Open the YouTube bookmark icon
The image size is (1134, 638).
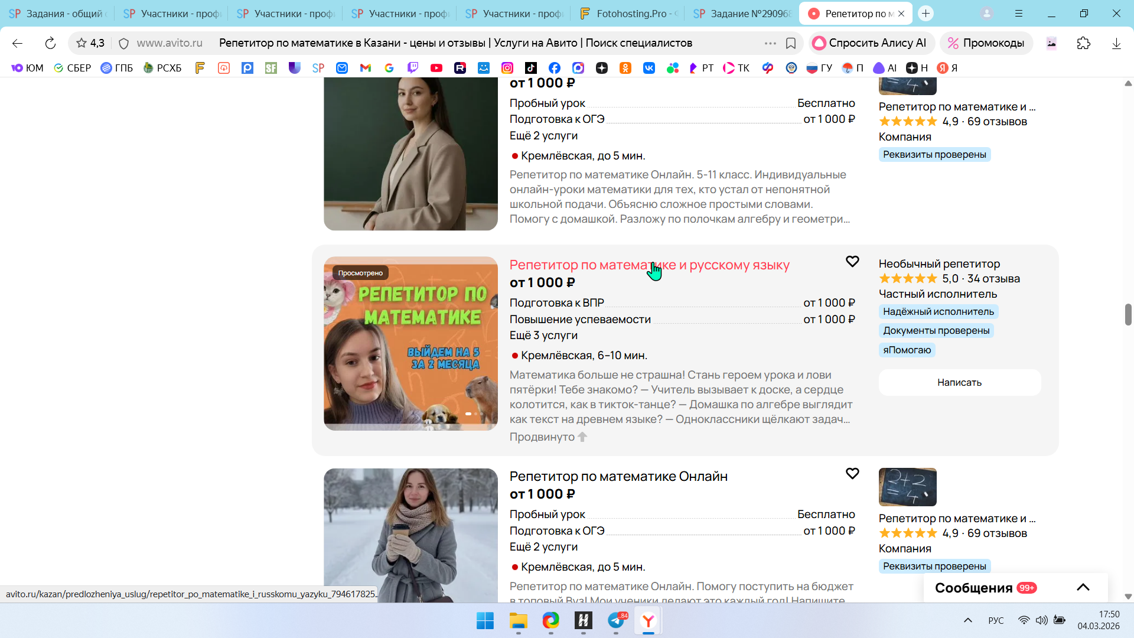pos(436,68)
